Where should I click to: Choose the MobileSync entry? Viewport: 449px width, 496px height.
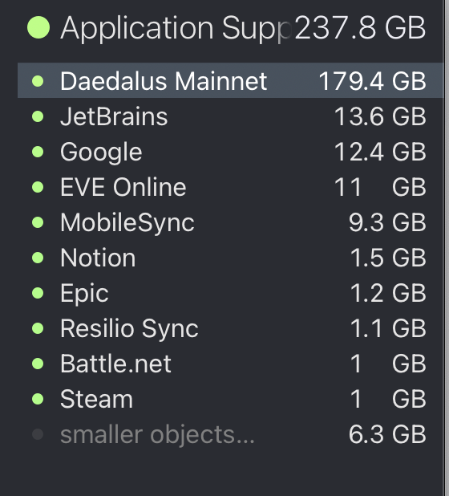[x=231, y=222]
